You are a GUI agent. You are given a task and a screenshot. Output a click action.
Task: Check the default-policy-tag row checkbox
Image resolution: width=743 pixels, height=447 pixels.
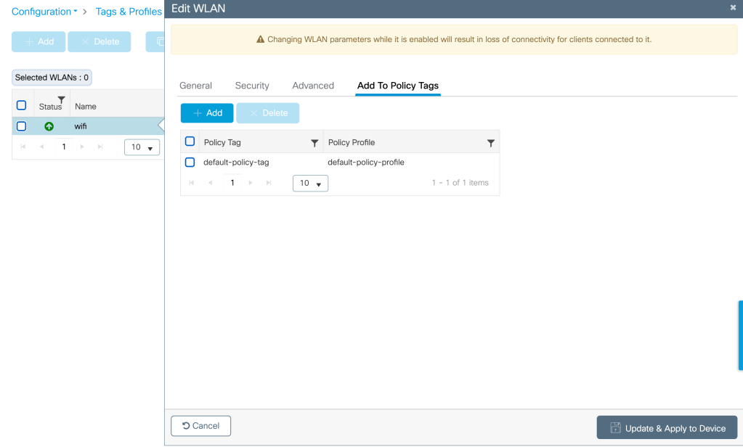tap(190, 163)
